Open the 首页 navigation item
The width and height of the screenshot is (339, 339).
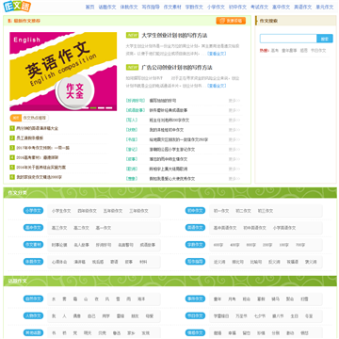89,7
